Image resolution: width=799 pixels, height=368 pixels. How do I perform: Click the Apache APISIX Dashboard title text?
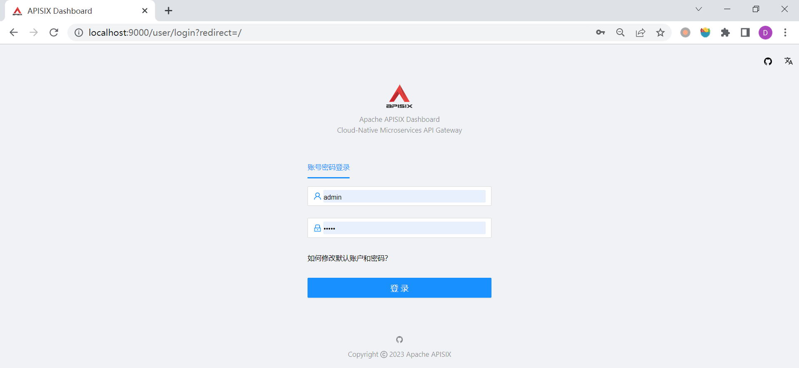[399, 119]
